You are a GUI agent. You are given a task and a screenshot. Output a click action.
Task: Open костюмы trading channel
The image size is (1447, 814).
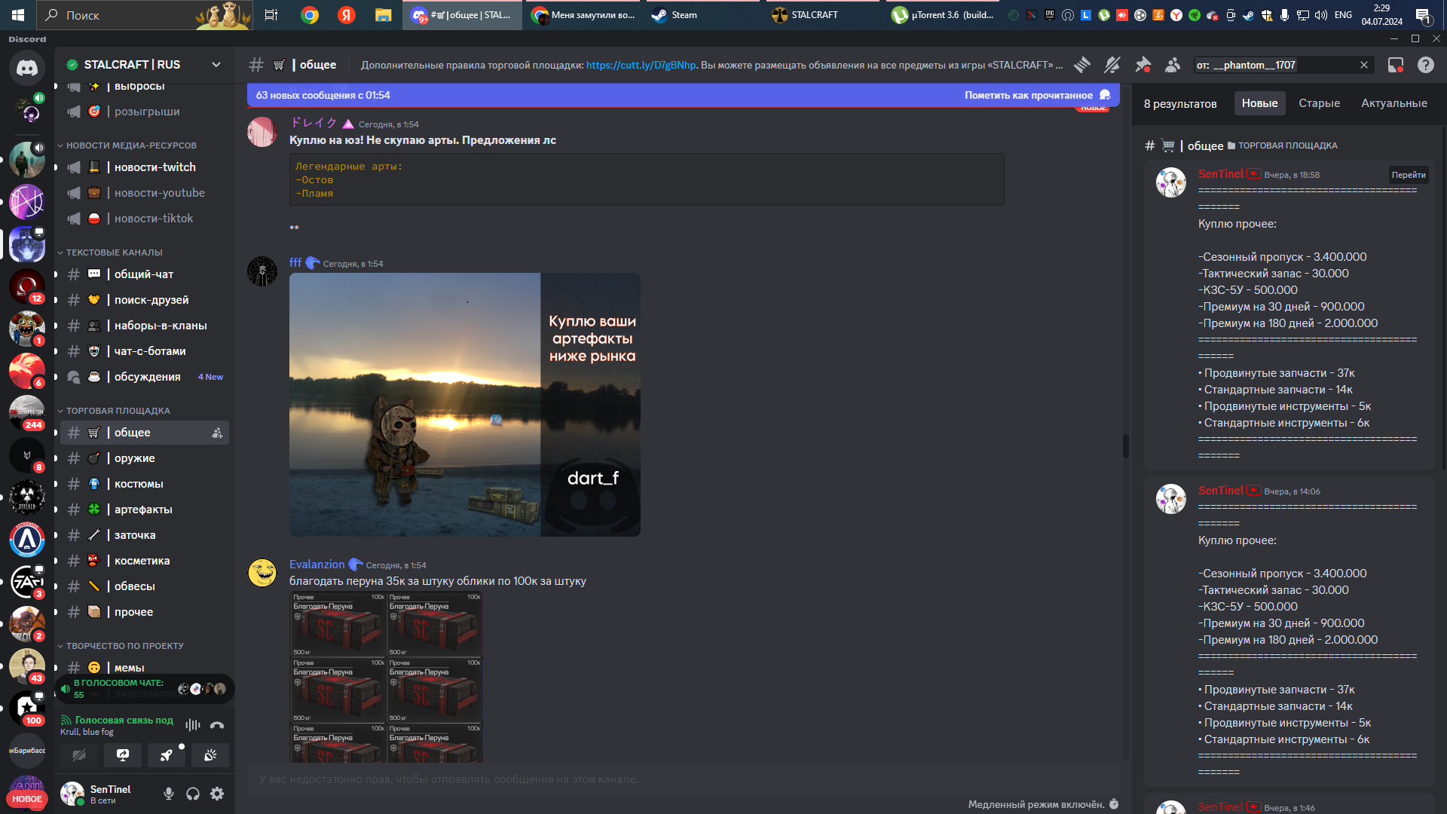tap(145, 484)
